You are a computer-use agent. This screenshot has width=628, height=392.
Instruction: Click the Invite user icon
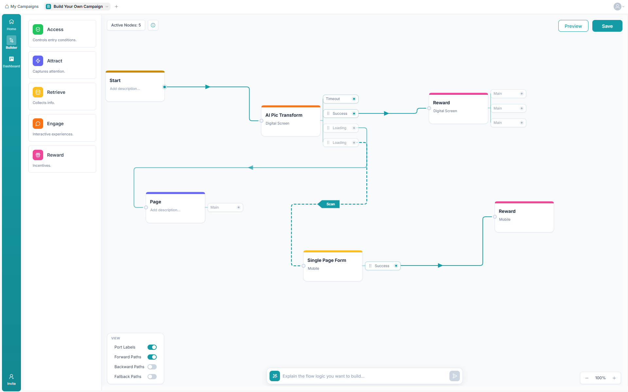click(11, 377)
